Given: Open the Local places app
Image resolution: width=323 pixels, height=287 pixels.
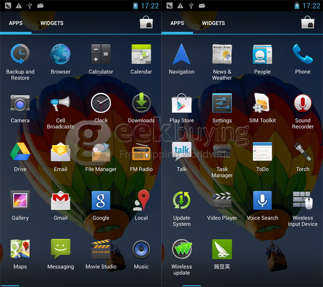Looking at the screenshot, I should point(142,200).
